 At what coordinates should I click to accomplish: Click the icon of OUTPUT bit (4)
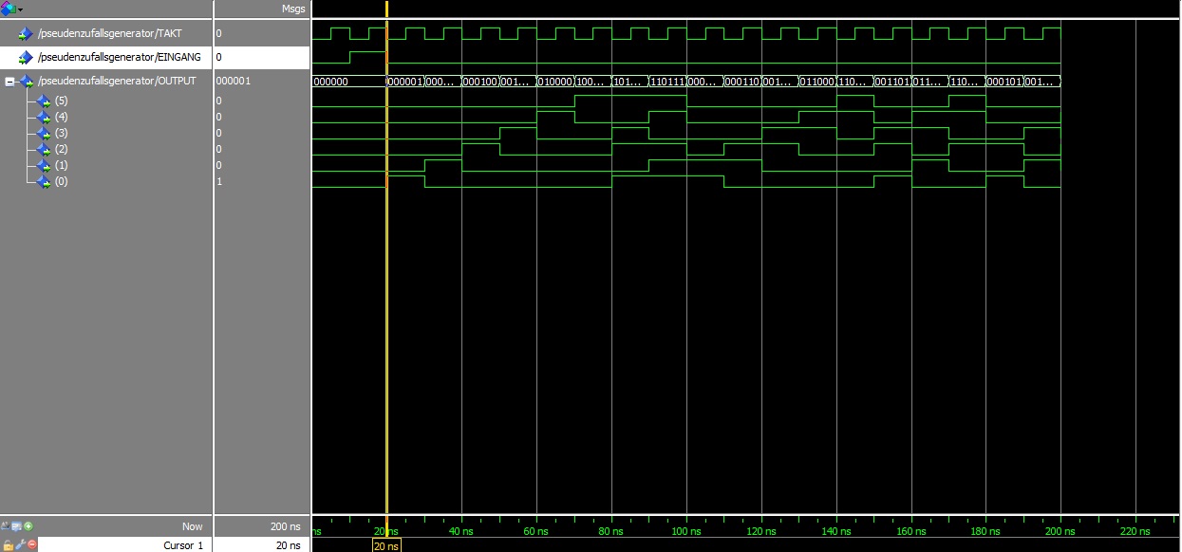click(43, 117)
